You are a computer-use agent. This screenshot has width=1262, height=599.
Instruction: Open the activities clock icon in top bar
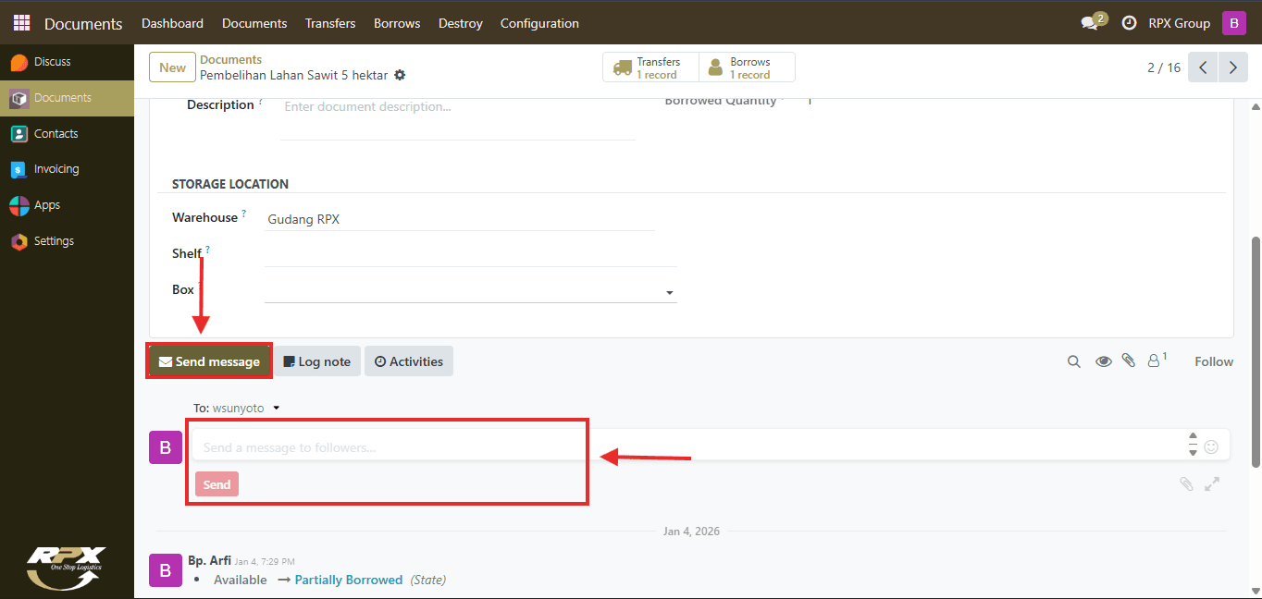(1129, 23)
